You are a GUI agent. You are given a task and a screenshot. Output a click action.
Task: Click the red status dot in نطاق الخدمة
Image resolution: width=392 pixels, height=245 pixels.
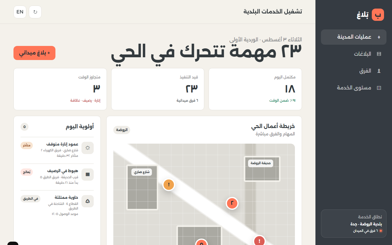[x=381, y=231]
